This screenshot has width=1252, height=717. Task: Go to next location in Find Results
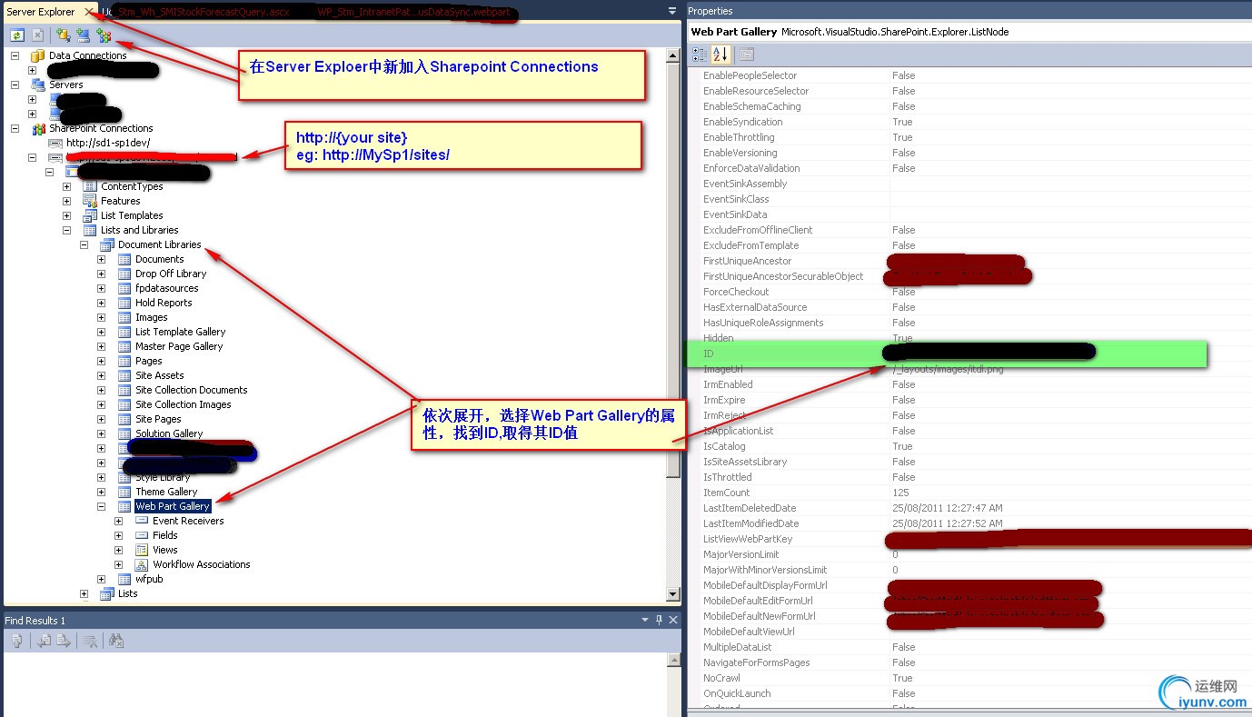coord(64,641)
